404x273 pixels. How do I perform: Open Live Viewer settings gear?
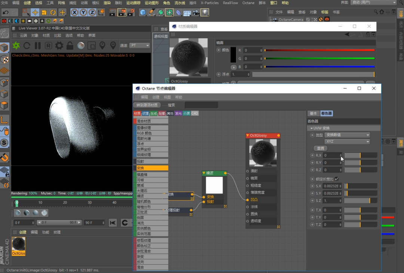[x=59, y=46]
